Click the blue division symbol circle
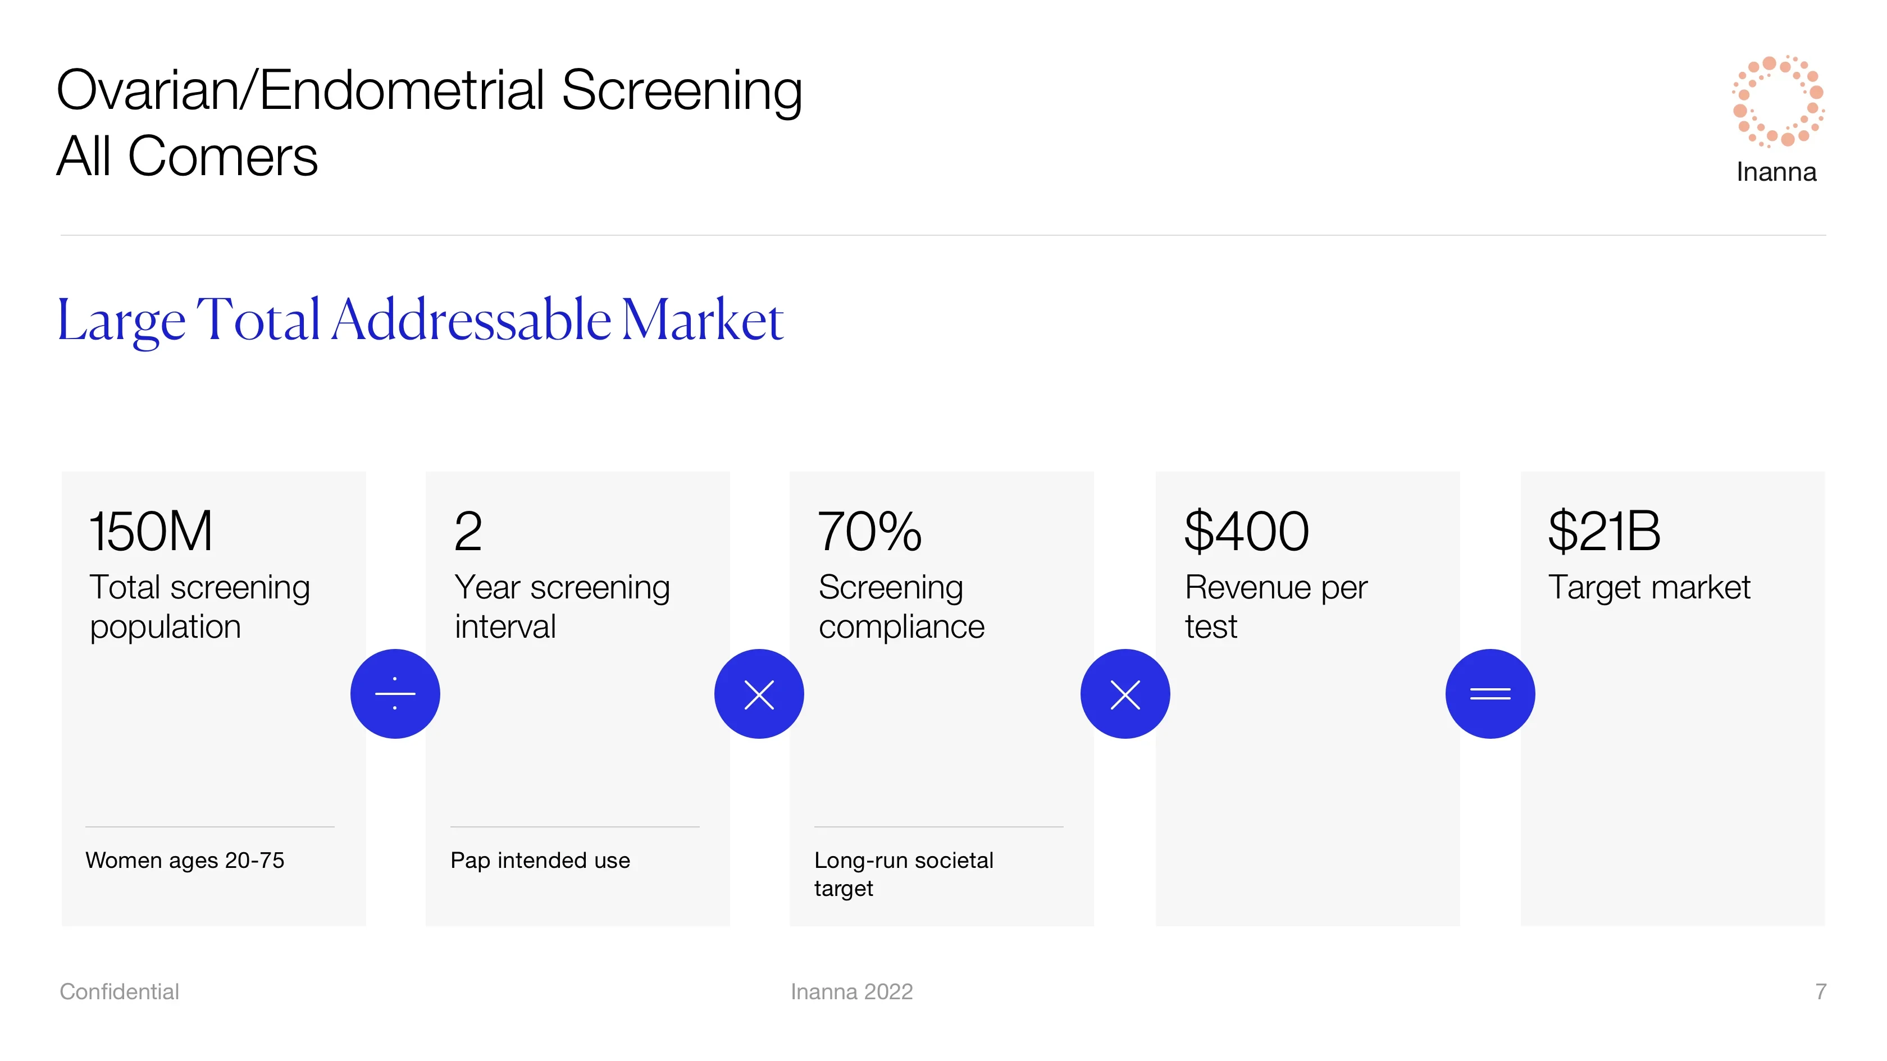1887x1061 pixels. 395,693
